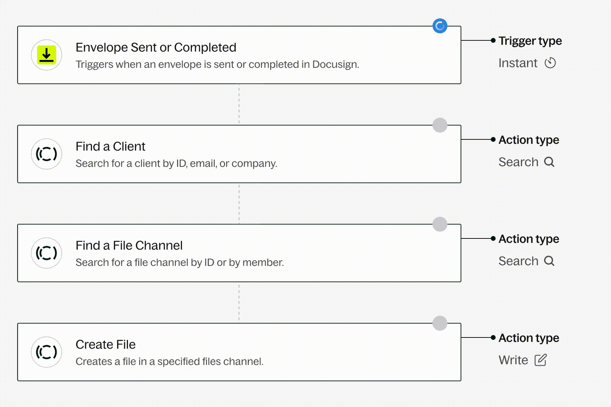
Task: Toggle the status dot on Find a File Channel
Action: 440,224
